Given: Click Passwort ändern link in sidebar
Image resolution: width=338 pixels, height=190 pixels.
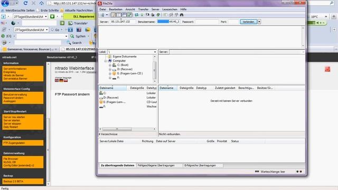Looking at the screenshot, I should tap(13, 98).
